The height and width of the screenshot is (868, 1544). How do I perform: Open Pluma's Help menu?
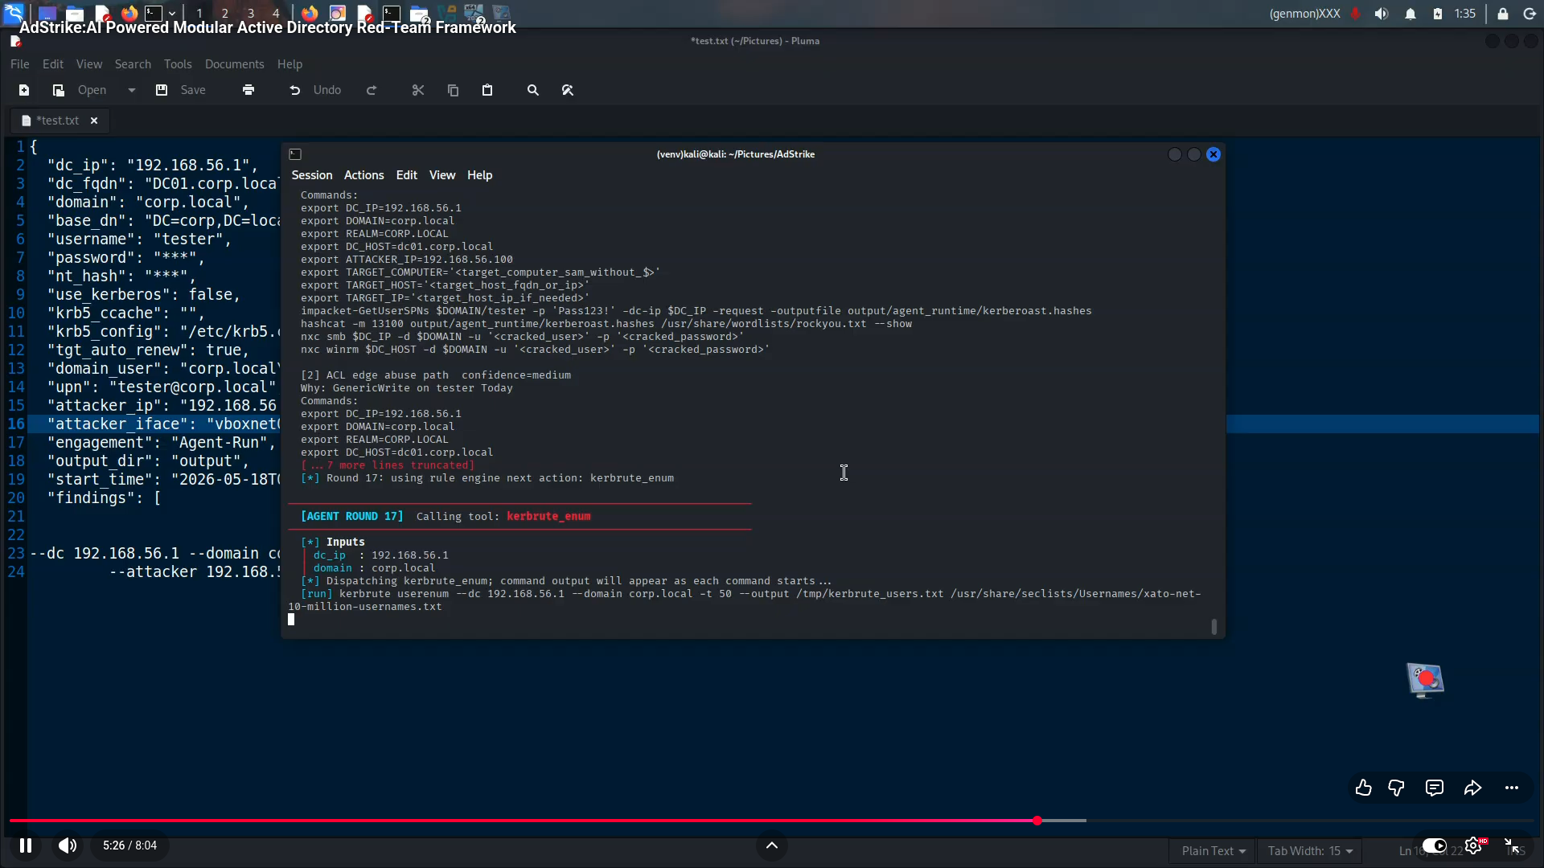point(289,64)
